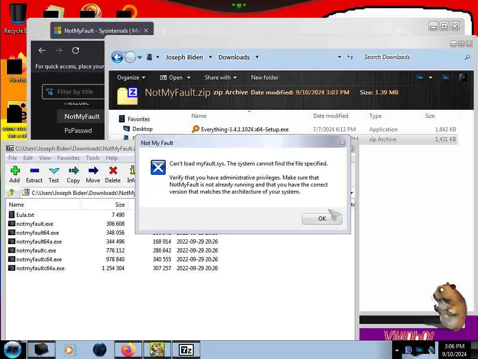
Task: Click Favorites in Explorer navigation pane
Action: [138, 119]
